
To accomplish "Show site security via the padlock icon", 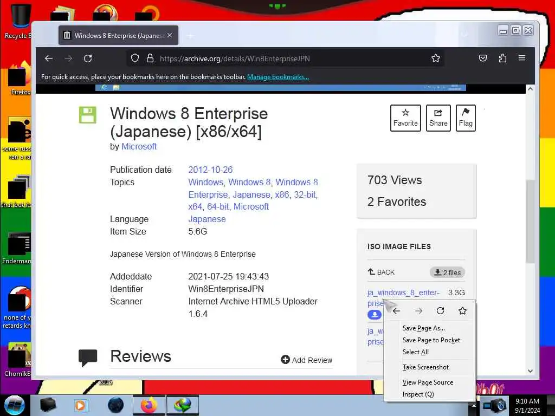I will (x=150, y=58).
